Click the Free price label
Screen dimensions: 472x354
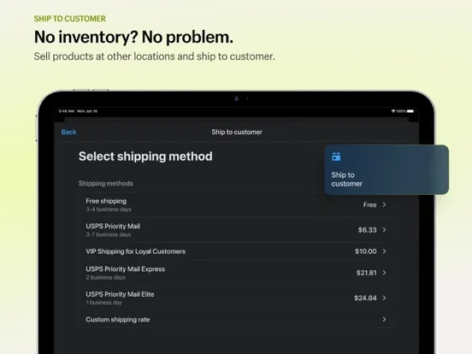click(x=370, y=204)
